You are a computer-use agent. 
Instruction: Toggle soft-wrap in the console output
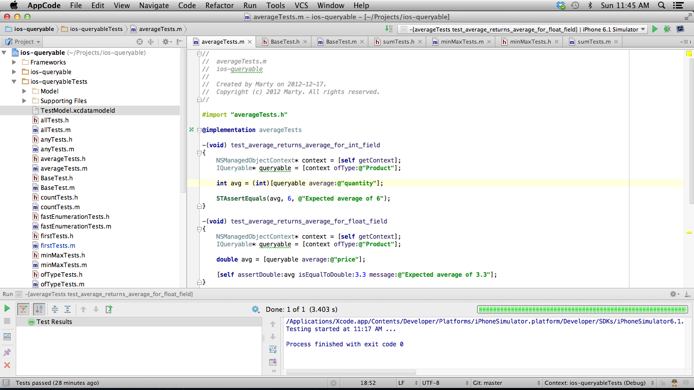click(x=273, y=349)
